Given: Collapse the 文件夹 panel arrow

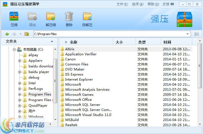Looking at the screenshot, I should point(52,42).
